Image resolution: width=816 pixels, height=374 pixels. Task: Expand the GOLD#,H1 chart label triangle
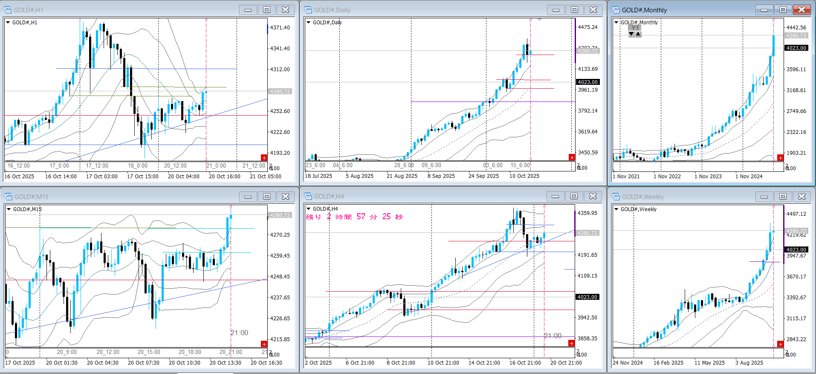(x=8, y=23)
